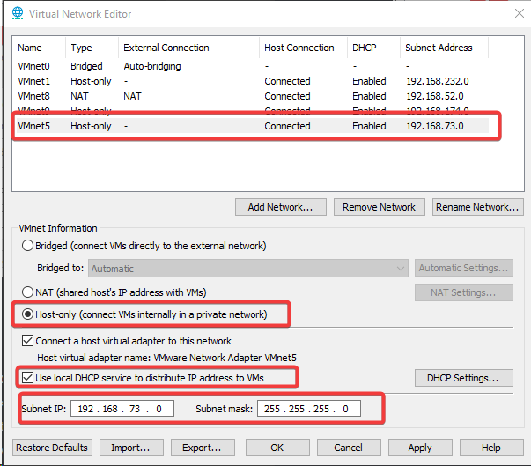Click the 192.168.232.0 subnet address cell

[x=438, y=81]
